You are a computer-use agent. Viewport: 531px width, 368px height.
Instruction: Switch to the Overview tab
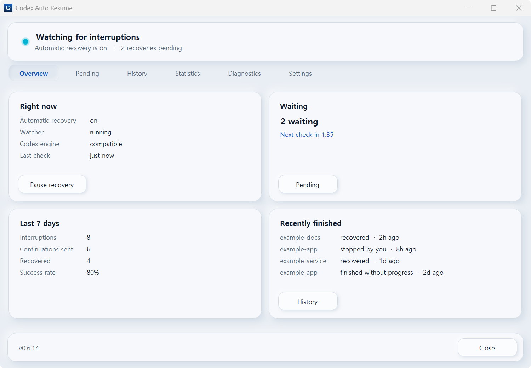(34, 73)
